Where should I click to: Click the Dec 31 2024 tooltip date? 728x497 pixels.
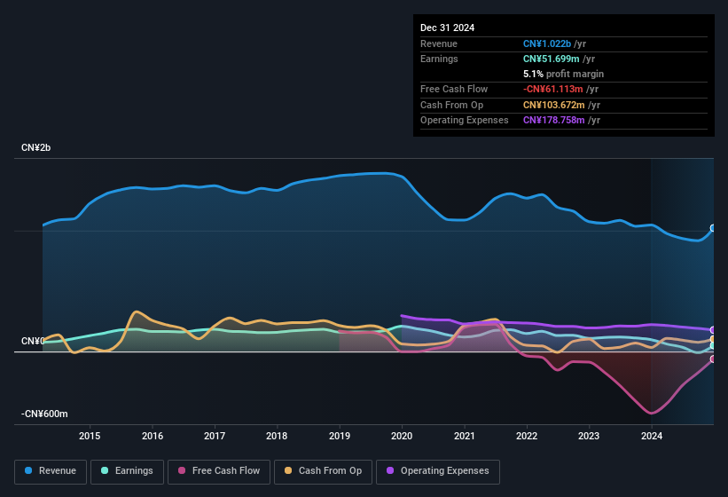[x=447, y=28]
